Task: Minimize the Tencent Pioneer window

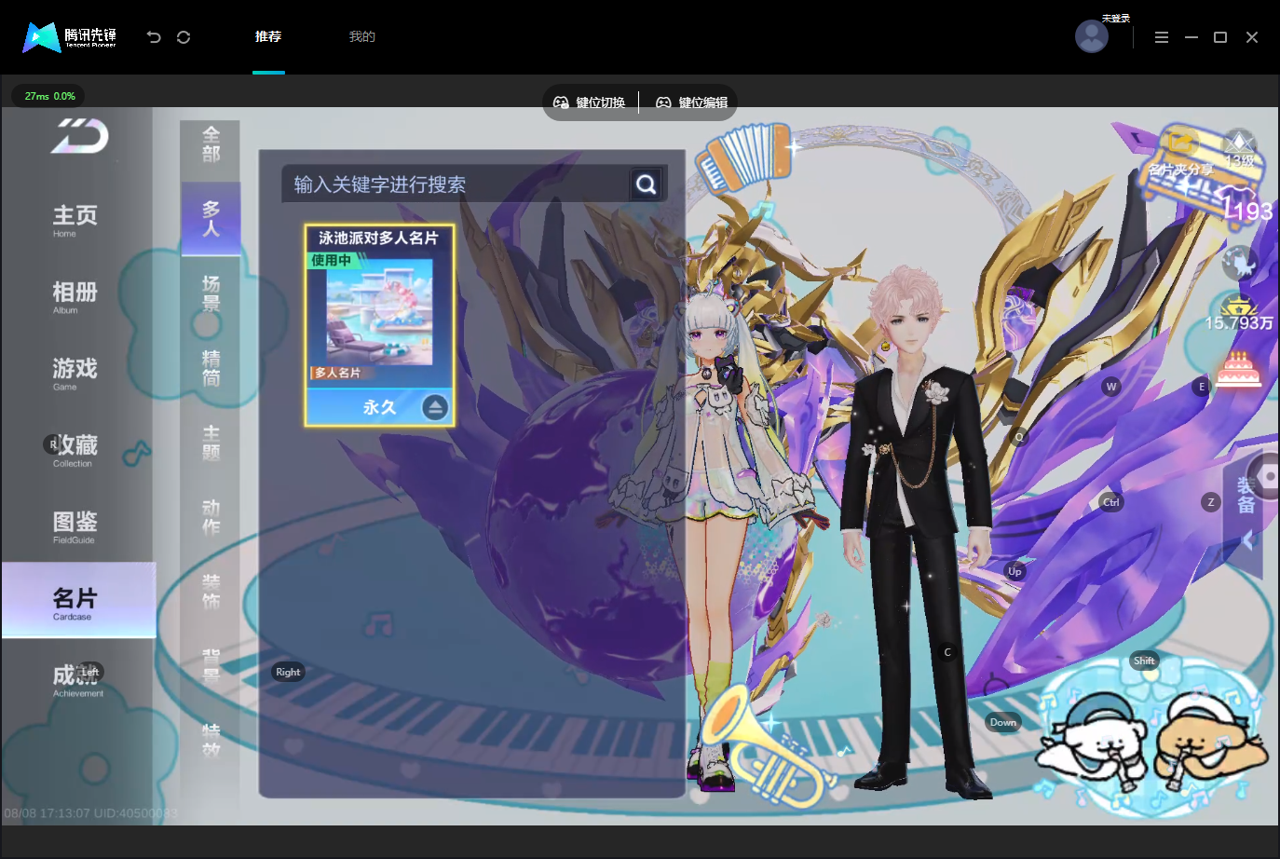Action: (1191, 37)
